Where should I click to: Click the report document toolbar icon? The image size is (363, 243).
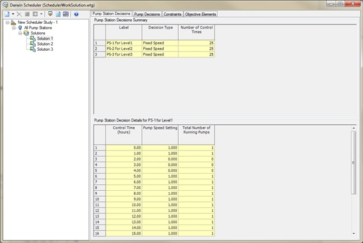[x=58, y=14]
